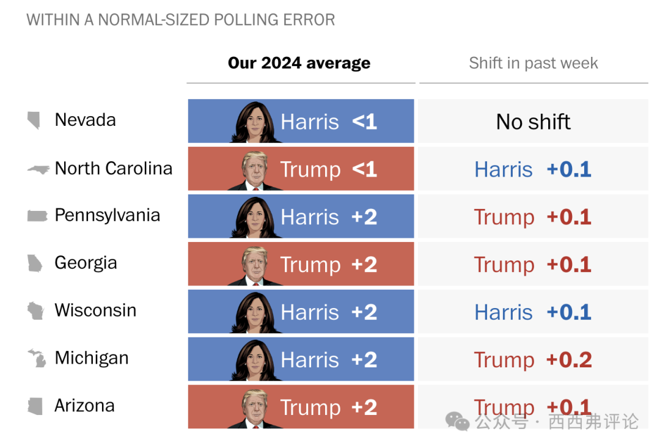Screen dimensions: 660x448
Task: Select the 'Shift in past week' column header
Action: [533, 63]
